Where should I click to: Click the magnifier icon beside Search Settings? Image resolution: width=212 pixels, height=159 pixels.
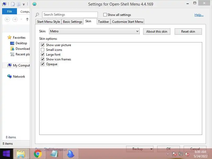(37, 15)
